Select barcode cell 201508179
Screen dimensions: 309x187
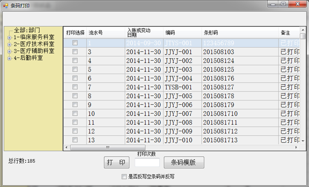pyautogui.click(x=240, y=105)
